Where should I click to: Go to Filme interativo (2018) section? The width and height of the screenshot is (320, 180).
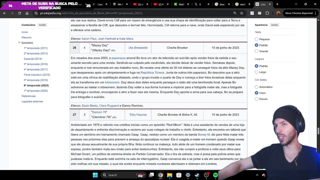(37, 75)
